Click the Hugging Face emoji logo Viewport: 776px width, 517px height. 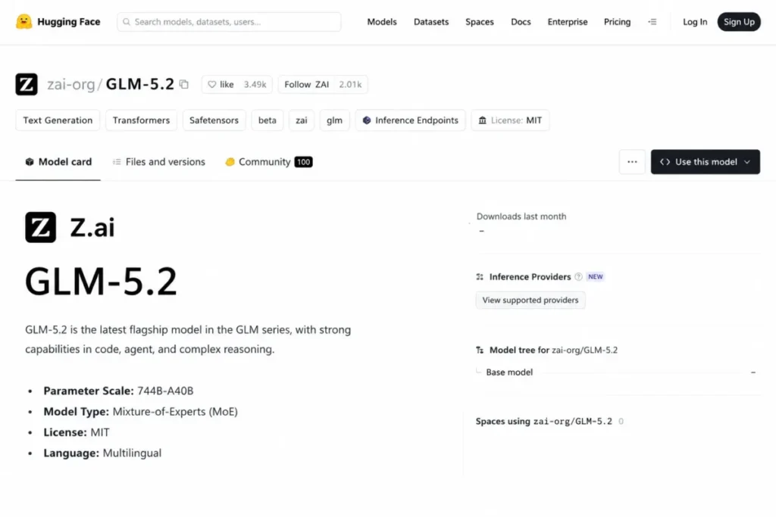(x=23, y=21)
